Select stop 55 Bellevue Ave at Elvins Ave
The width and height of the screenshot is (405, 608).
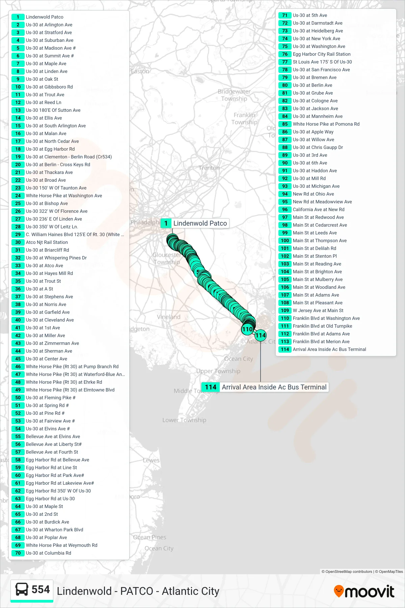point(46,436)
